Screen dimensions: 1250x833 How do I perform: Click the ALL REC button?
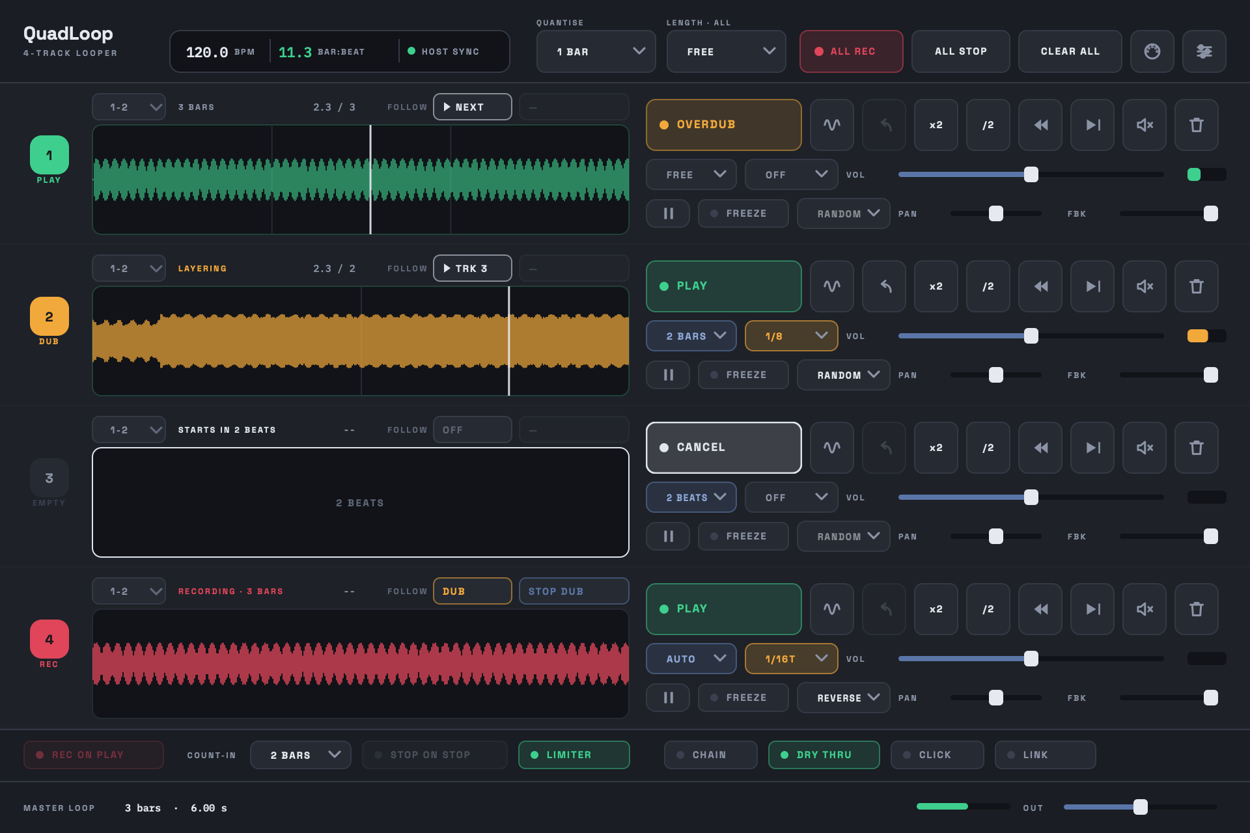point(851,51)
